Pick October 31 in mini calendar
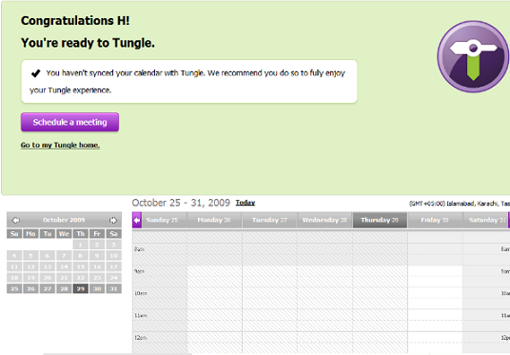510x355 pixels. pos(113,288)
